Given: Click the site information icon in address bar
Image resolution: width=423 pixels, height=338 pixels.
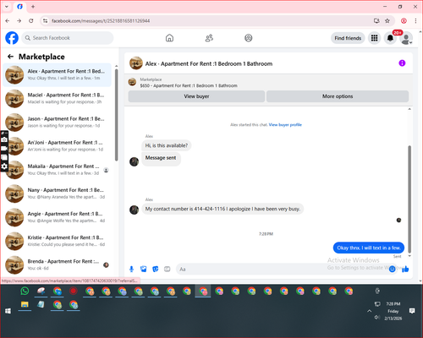Looking at the screenshot, I should [45, 21].
